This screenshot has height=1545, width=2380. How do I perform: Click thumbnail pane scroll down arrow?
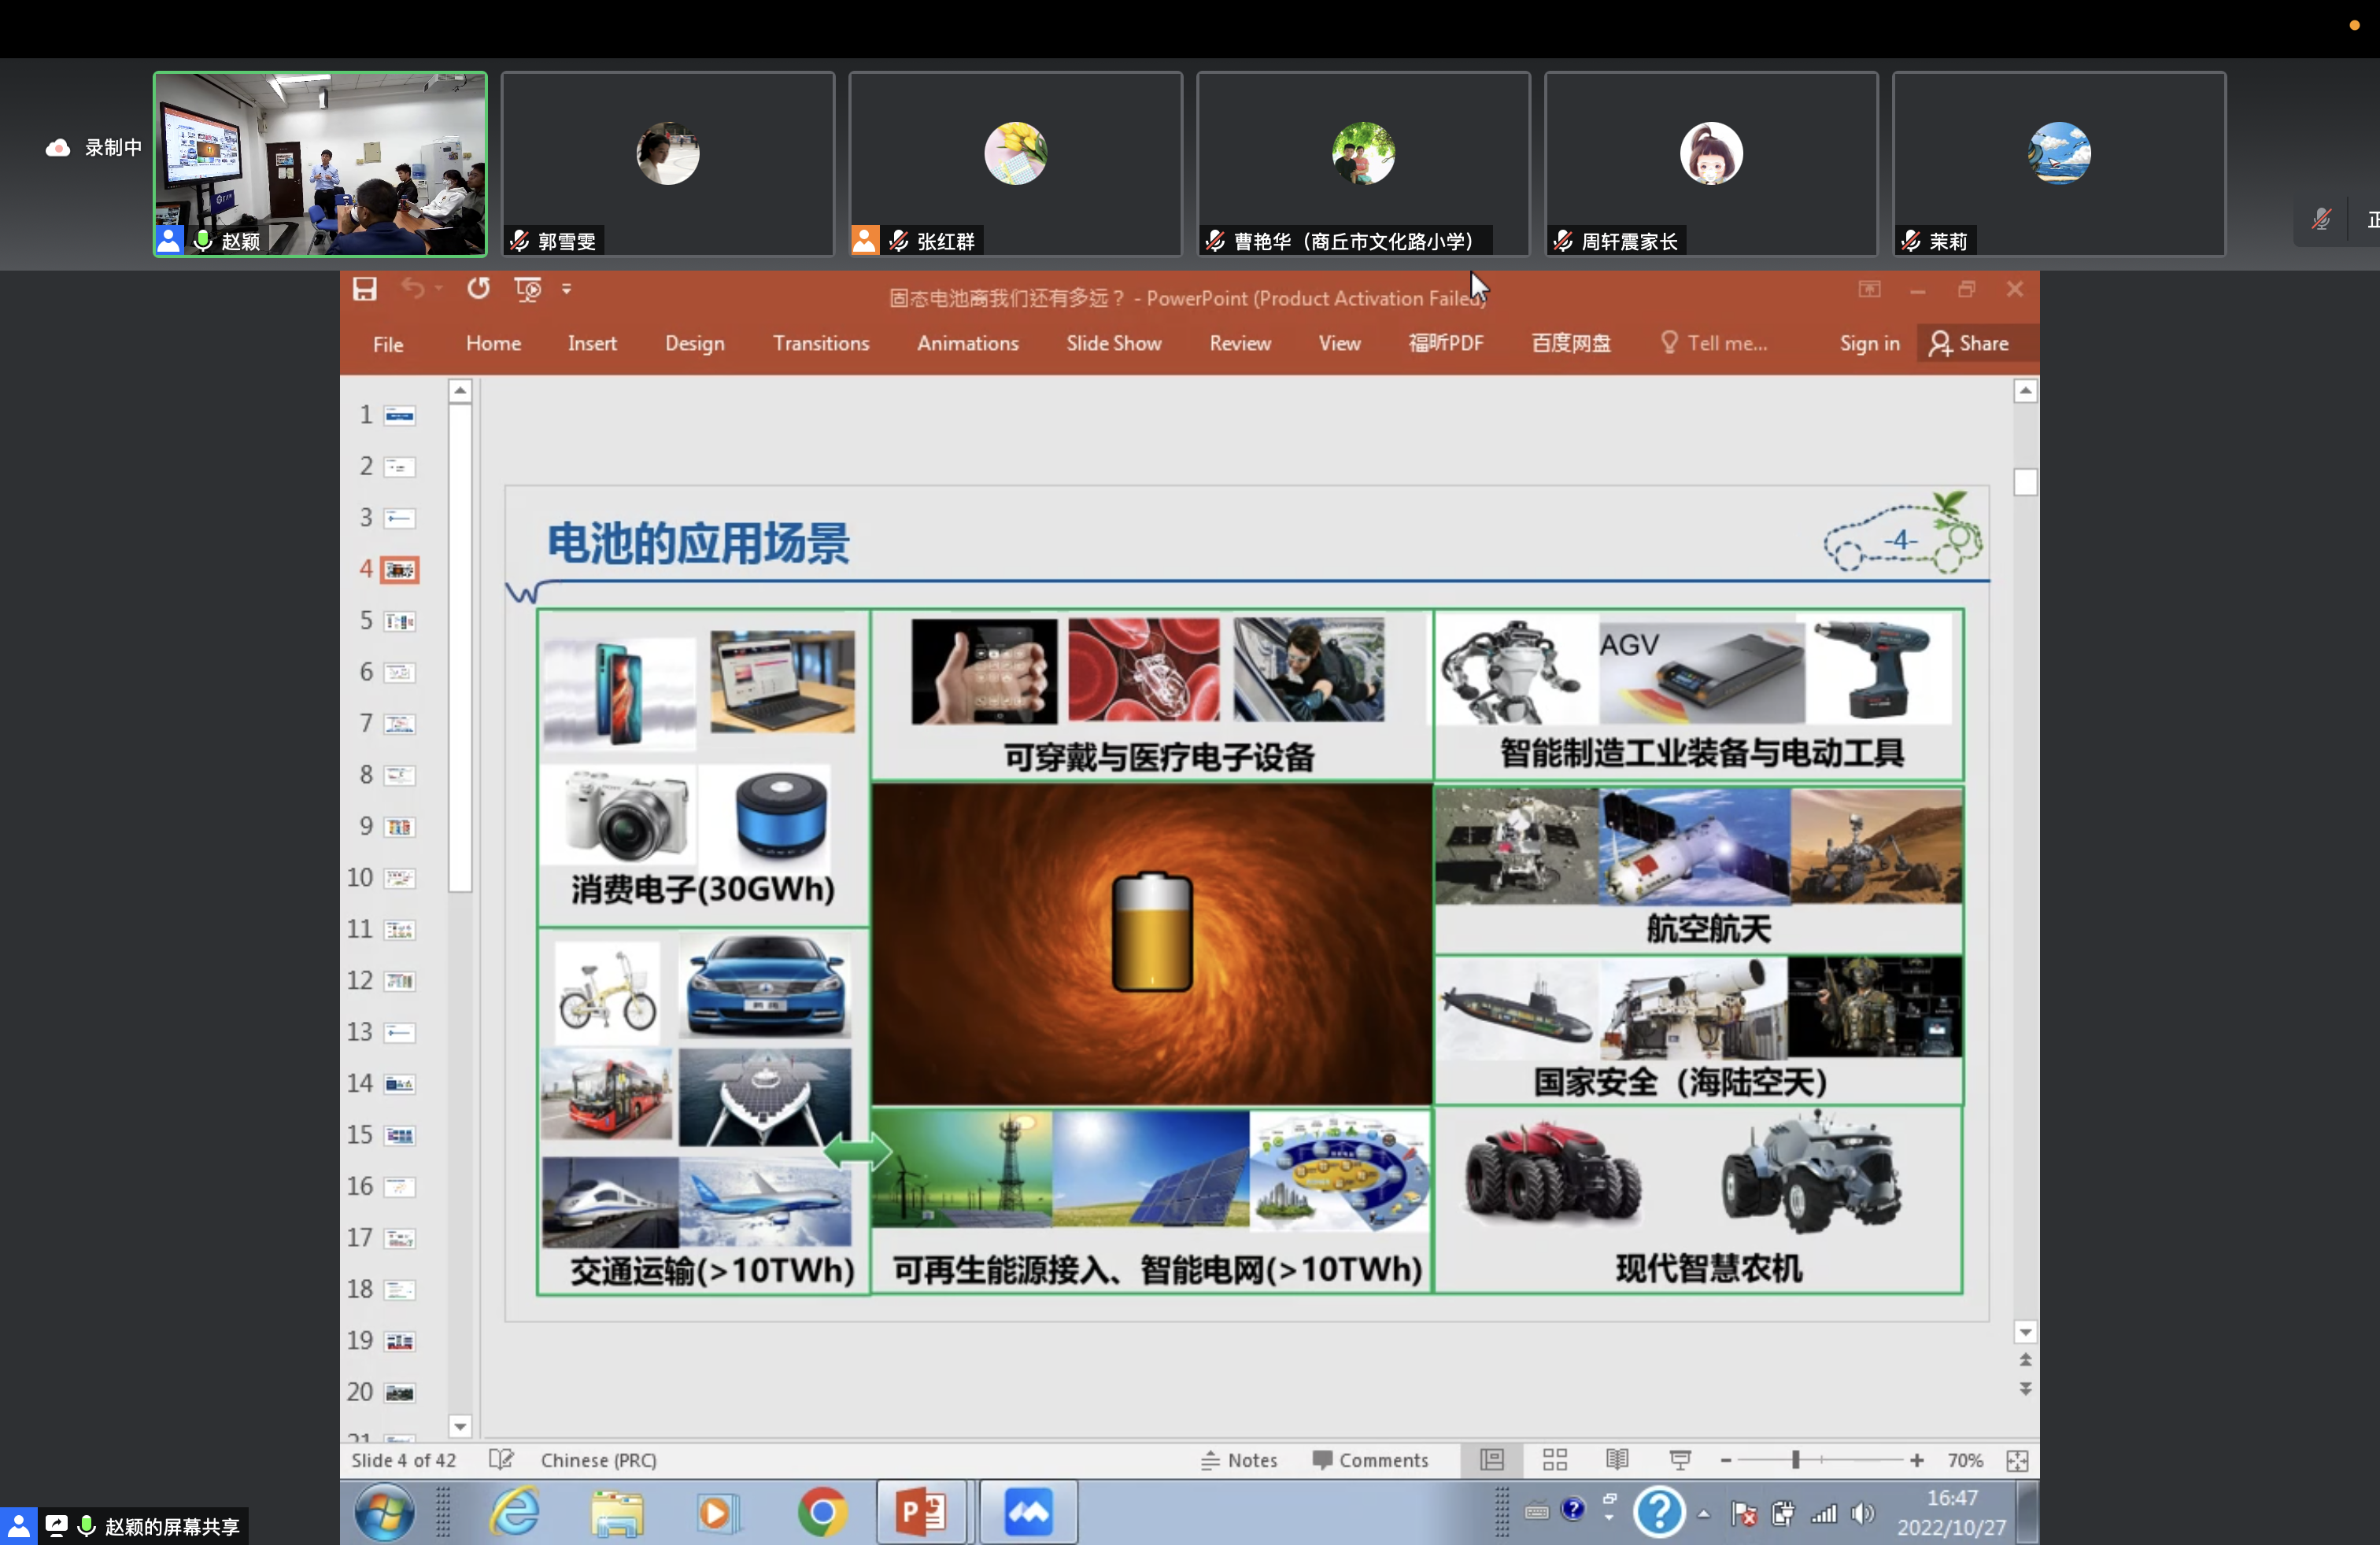(460, 1426)
